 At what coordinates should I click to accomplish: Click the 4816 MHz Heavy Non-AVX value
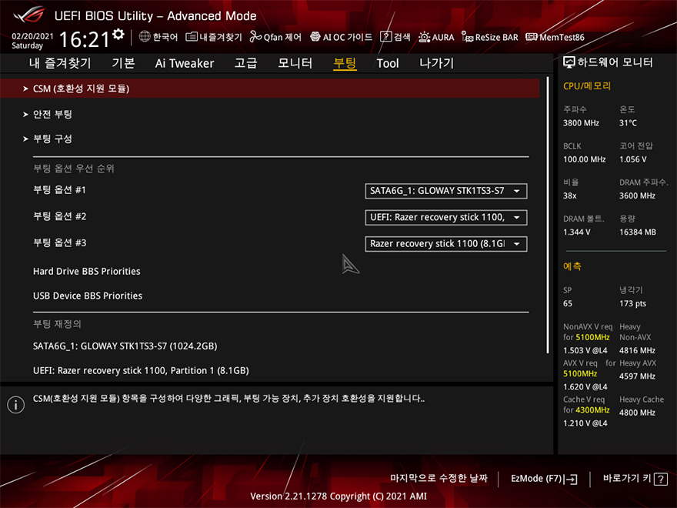tap(637, 350)
